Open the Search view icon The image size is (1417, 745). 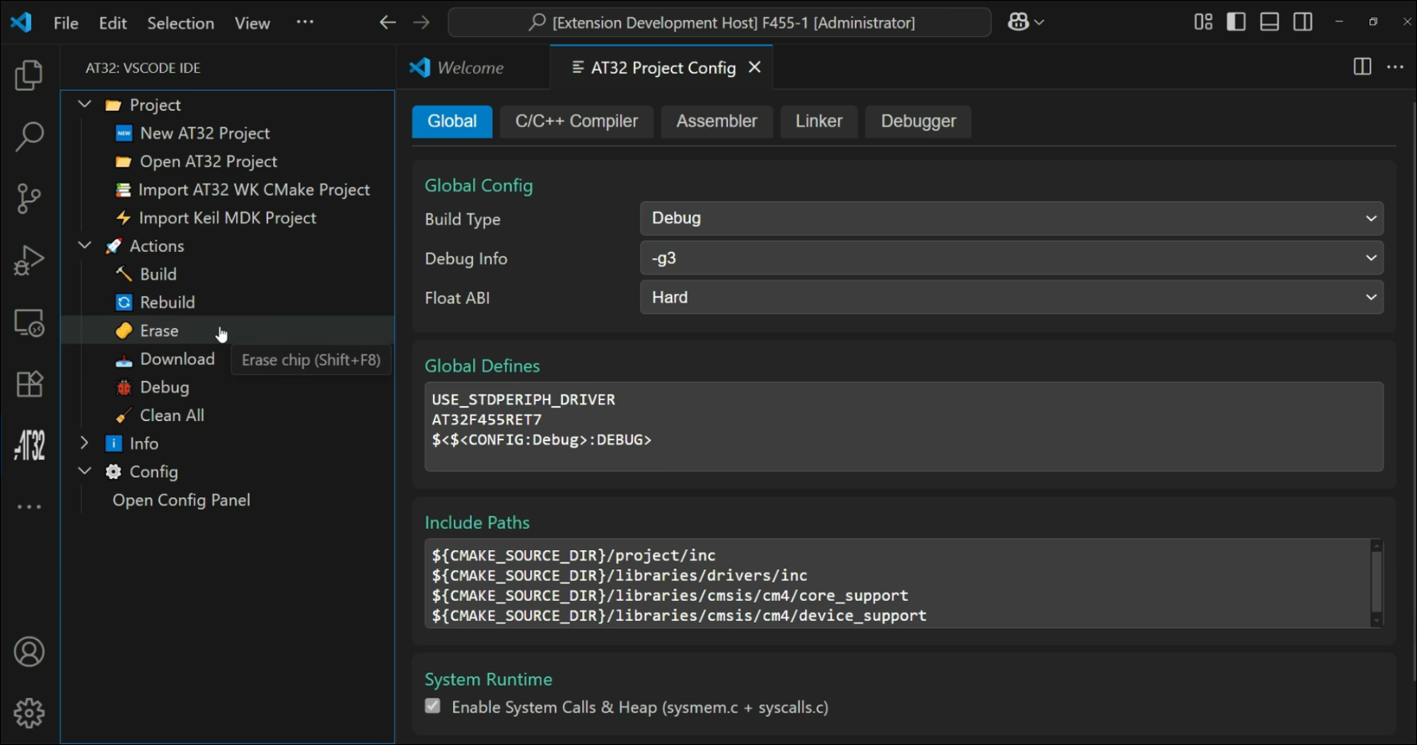point(29,136)
